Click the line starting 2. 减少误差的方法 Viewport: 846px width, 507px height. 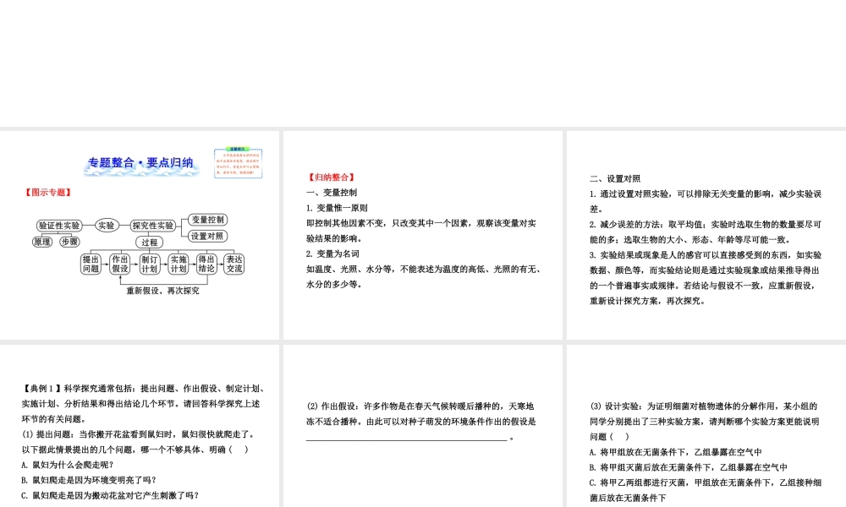[x=706, y=225]
